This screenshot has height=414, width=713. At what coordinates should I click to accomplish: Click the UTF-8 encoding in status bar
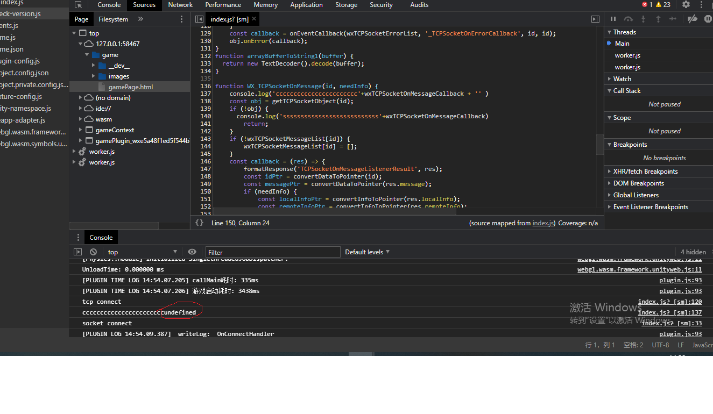point(660,345)
